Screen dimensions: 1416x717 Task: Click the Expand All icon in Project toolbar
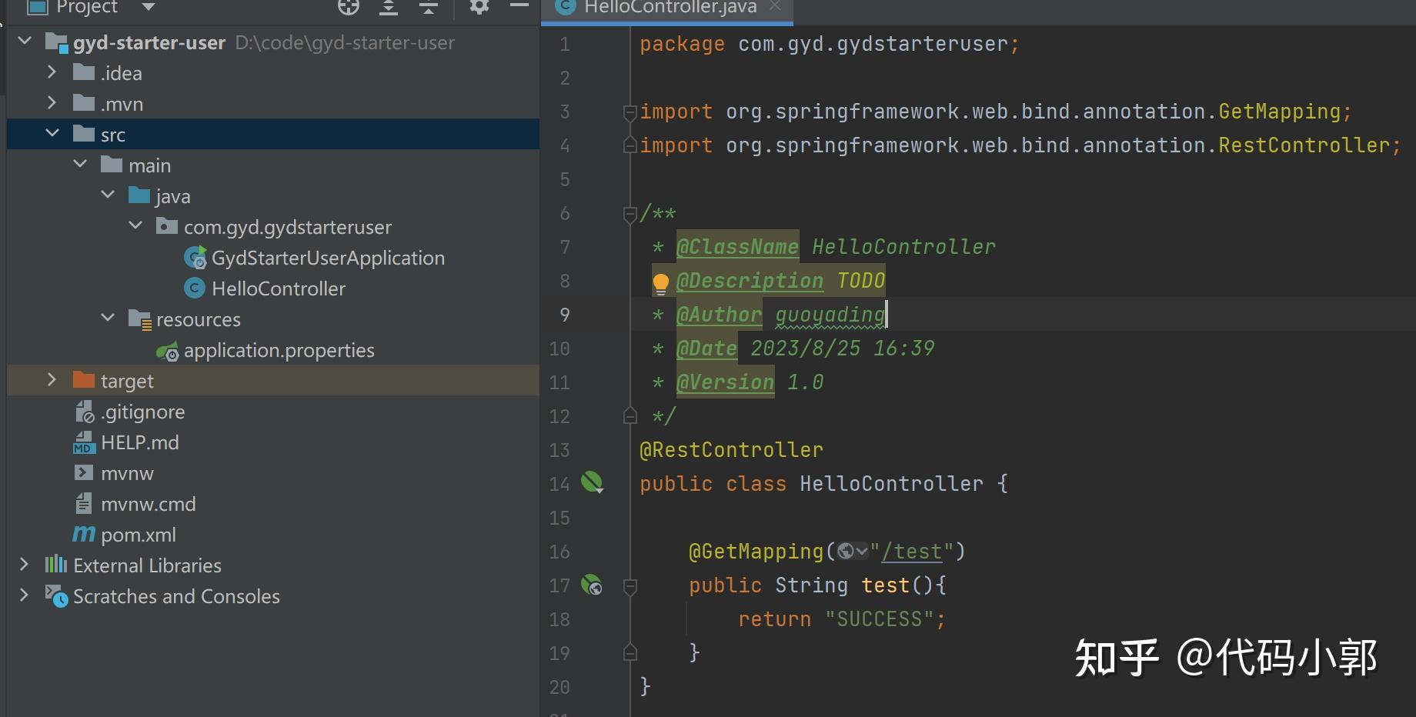389,7
